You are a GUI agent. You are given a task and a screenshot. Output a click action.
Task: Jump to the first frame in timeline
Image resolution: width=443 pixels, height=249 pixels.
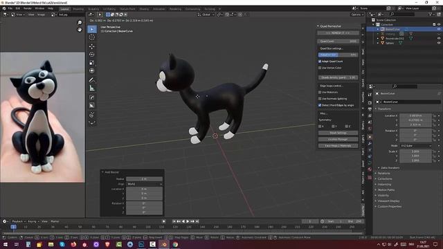[174, 221]
